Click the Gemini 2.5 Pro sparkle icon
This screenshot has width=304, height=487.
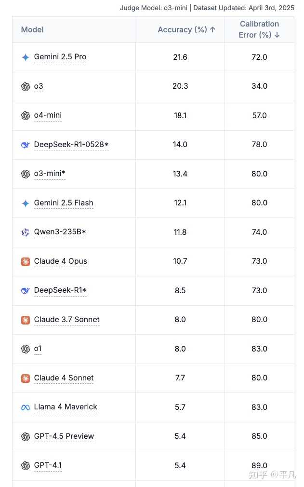(26, 57)
